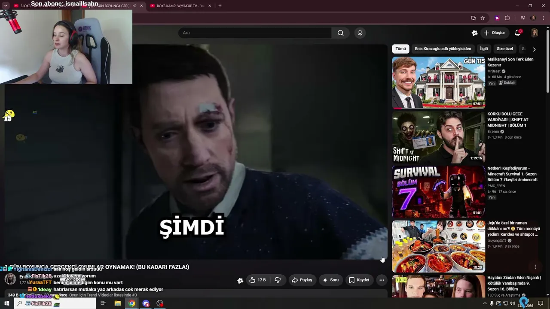Open the Survival Bölüm 7 thumbnail

click(438, 192)
